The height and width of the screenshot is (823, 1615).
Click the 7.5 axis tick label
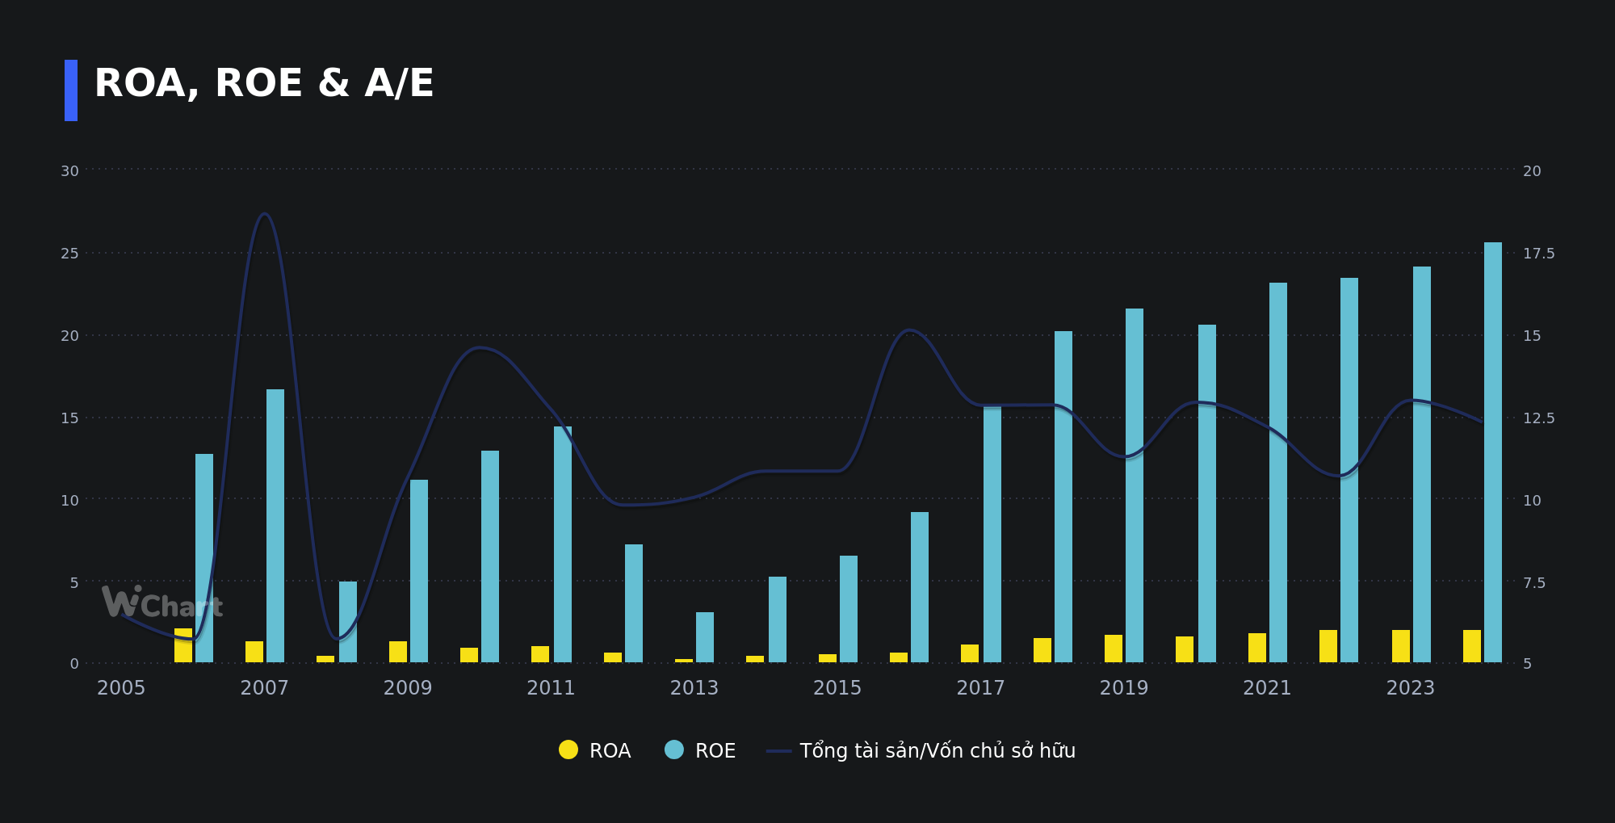click(x=1534, y=583)
